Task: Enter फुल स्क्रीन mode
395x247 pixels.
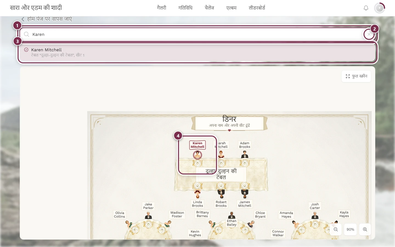Action: pos(356,76)
